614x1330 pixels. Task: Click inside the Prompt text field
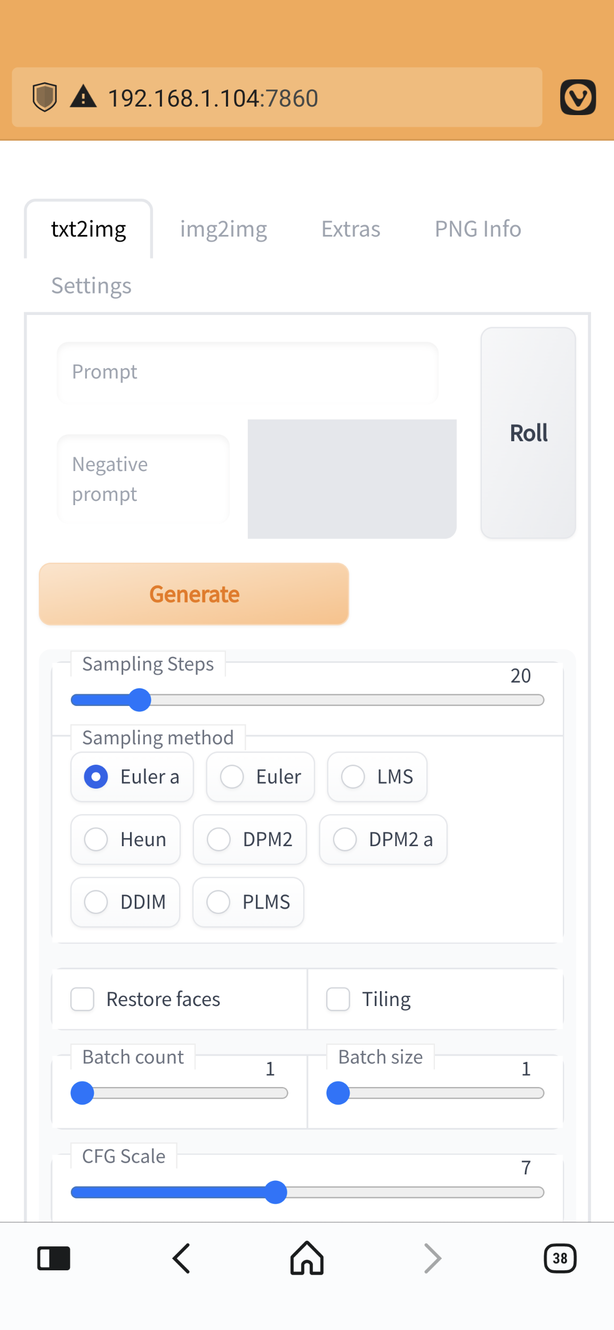click(247, 372)
